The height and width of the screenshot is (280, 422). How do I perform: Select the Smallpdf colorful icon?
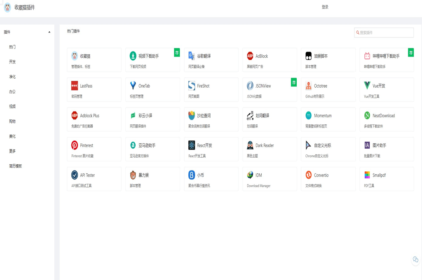pyautogui.click(x=367, y=175)
